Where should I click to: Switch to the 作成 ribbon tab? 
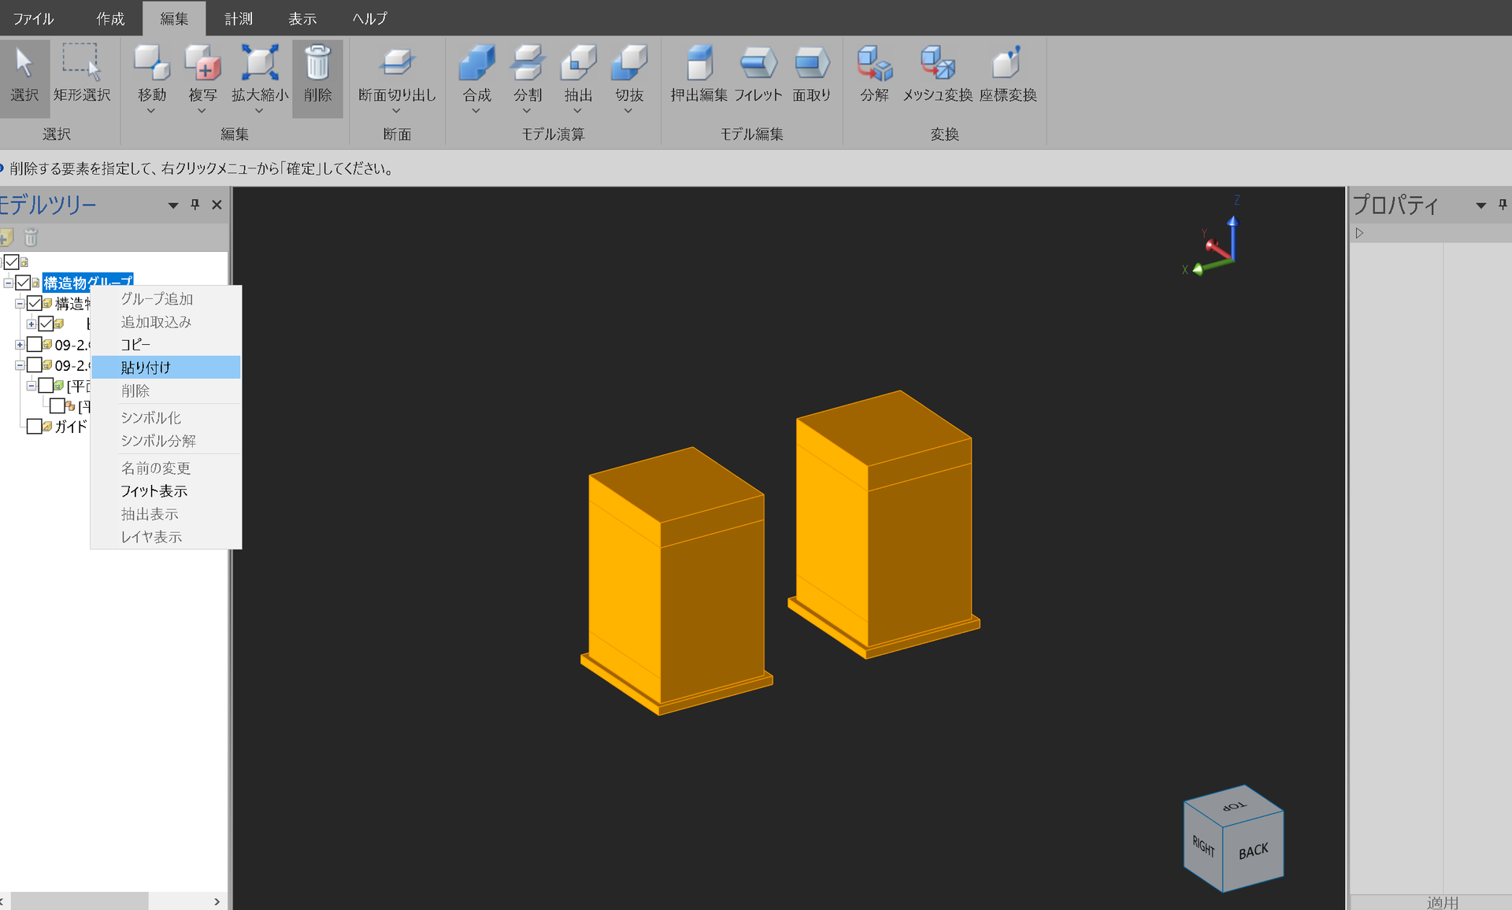110,18
